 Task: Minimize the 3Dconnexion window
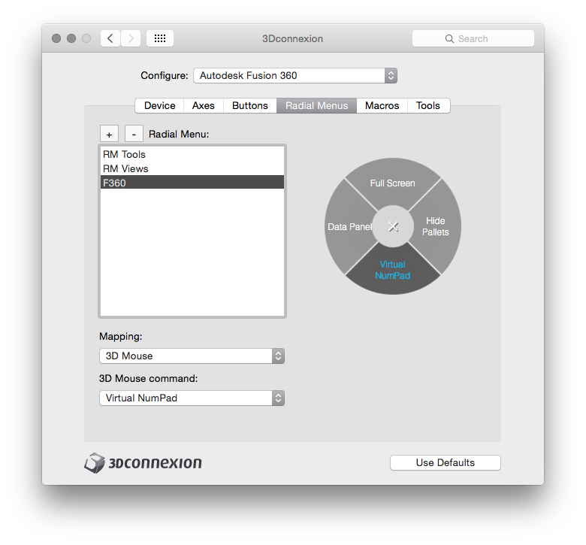tap(71, 38)
